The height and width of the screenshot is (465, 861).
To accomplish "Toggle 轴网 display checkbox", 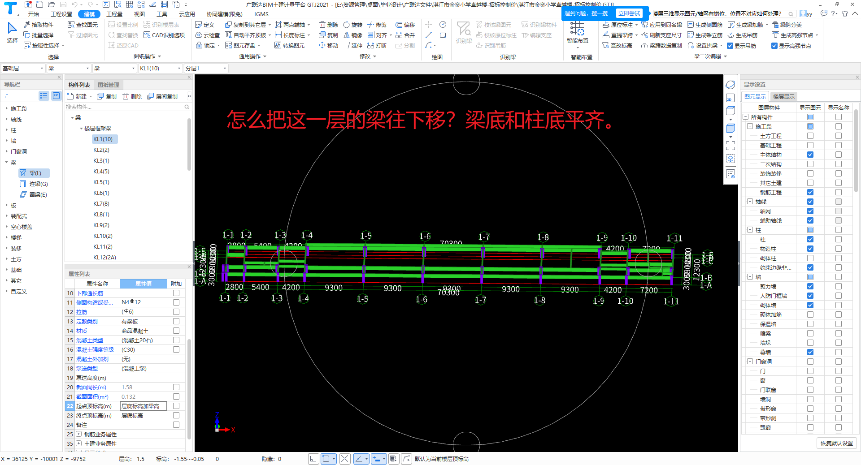I will [x=810, y=211].
